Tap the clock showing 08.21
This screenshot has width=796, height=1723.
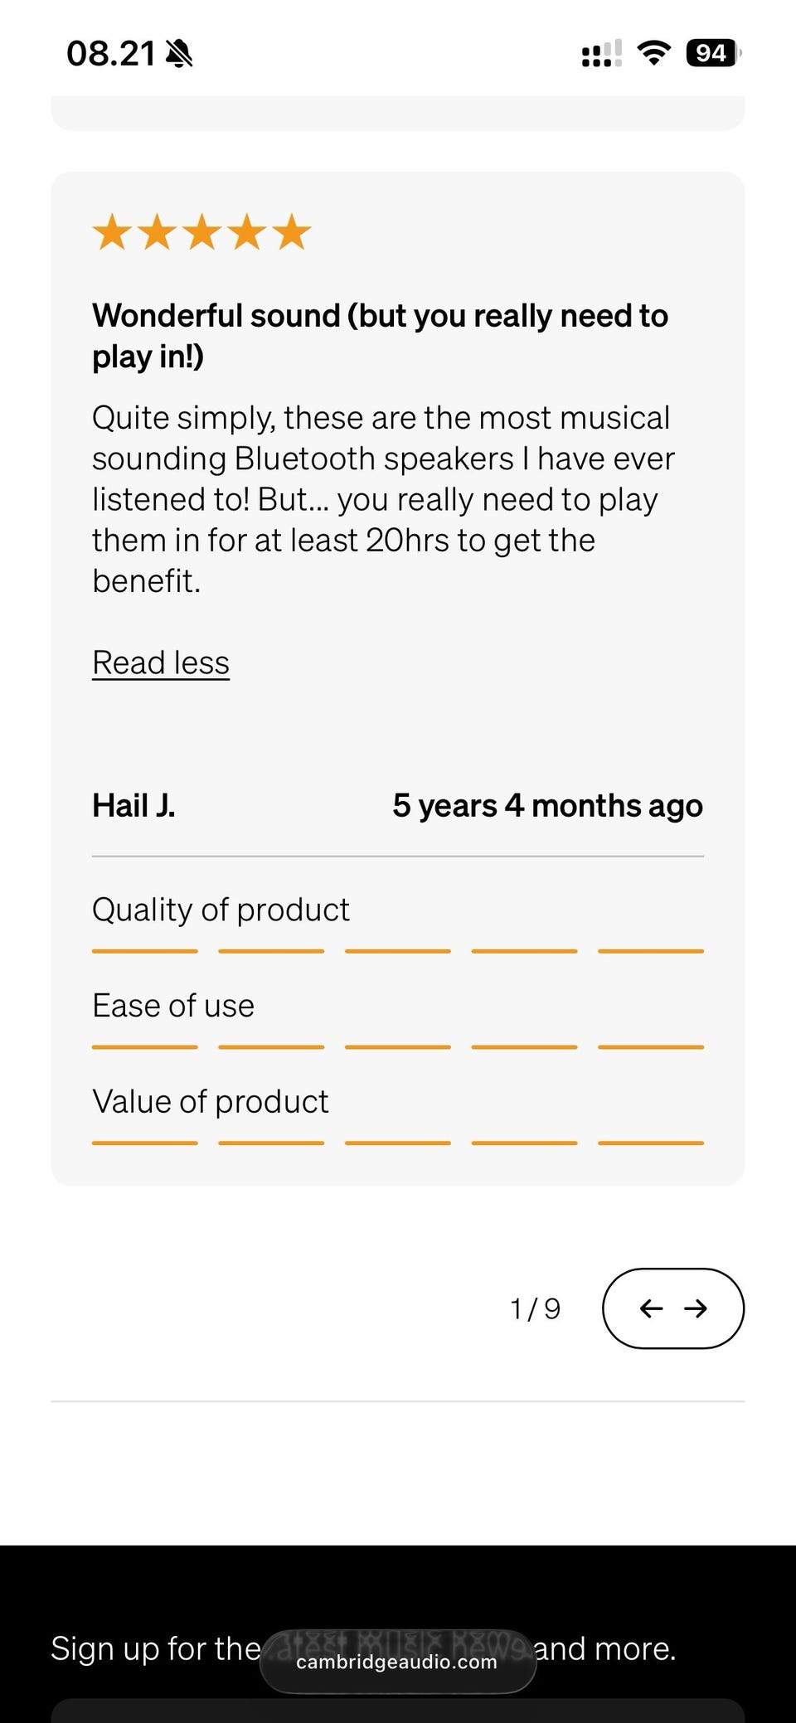pos(111,54)
